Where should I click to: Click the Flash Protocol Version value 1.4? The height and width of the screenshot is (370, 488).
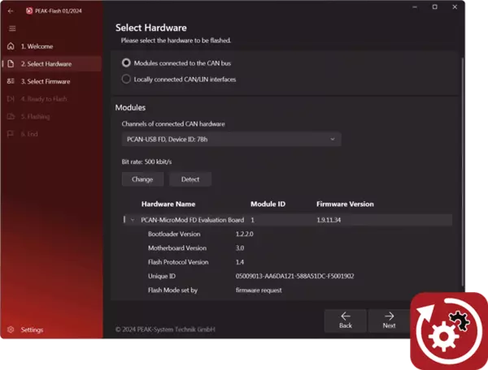[240, 262]
